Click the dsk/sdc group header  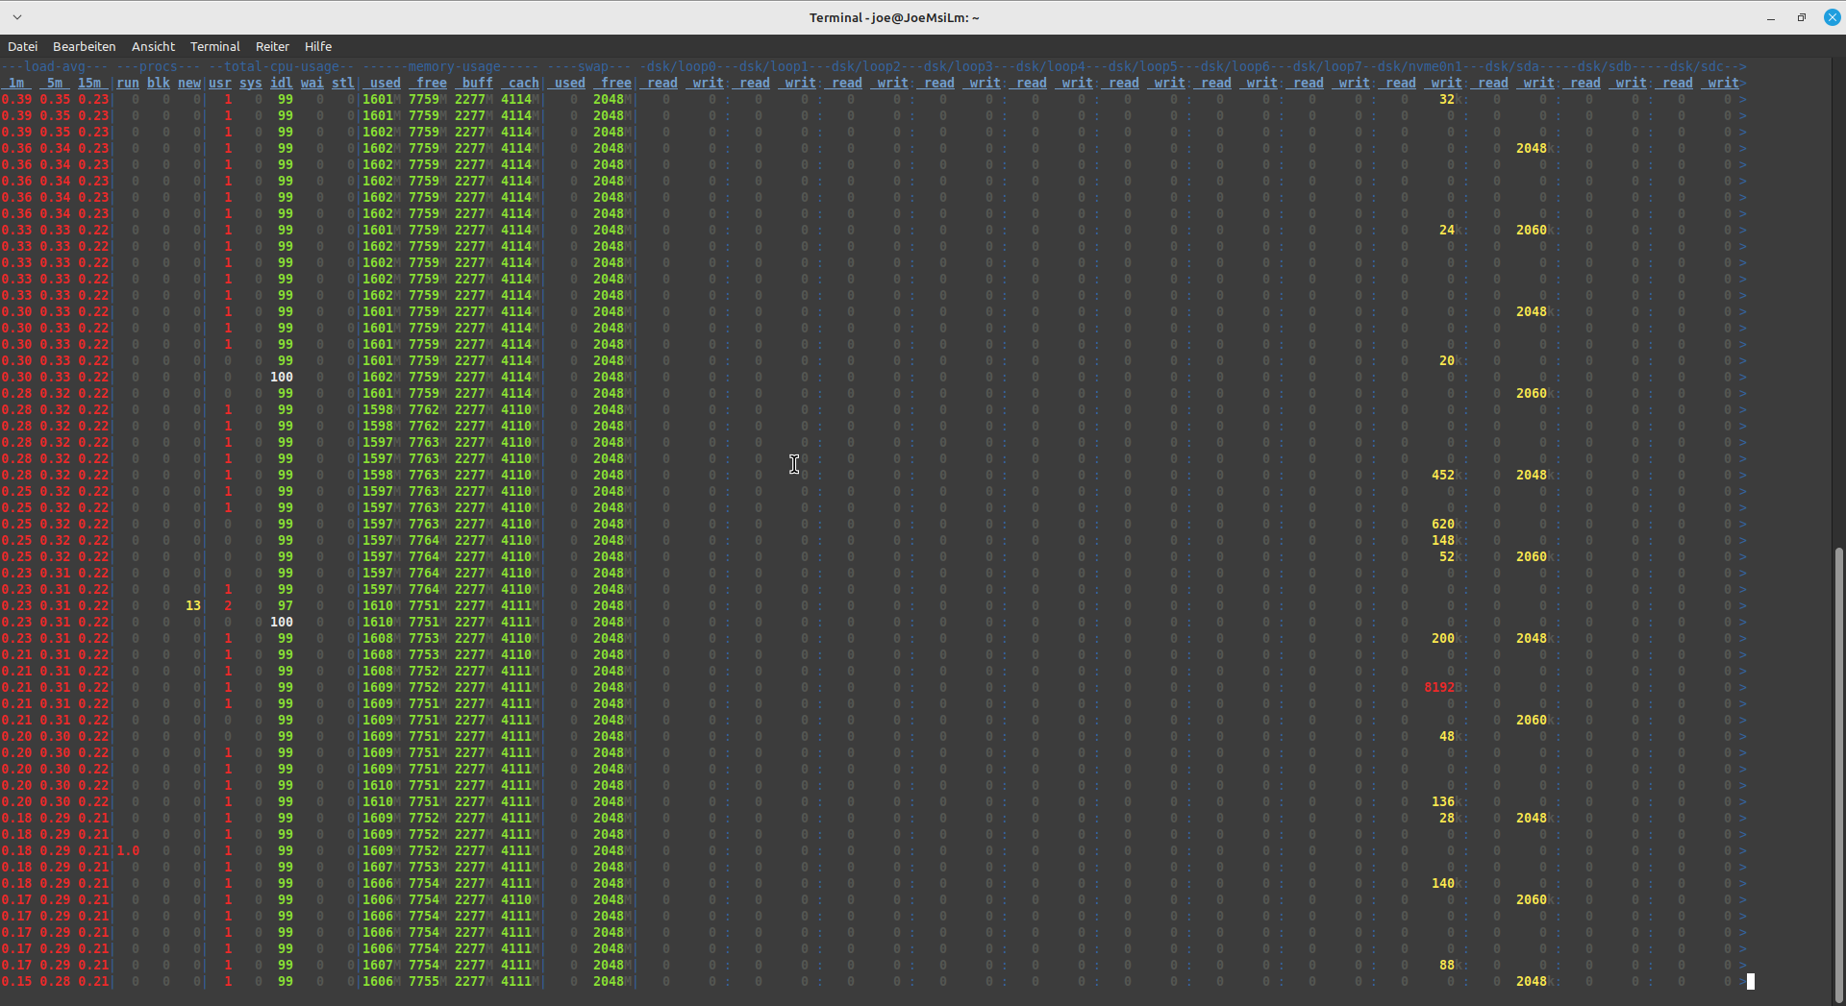click(1697, 66)
